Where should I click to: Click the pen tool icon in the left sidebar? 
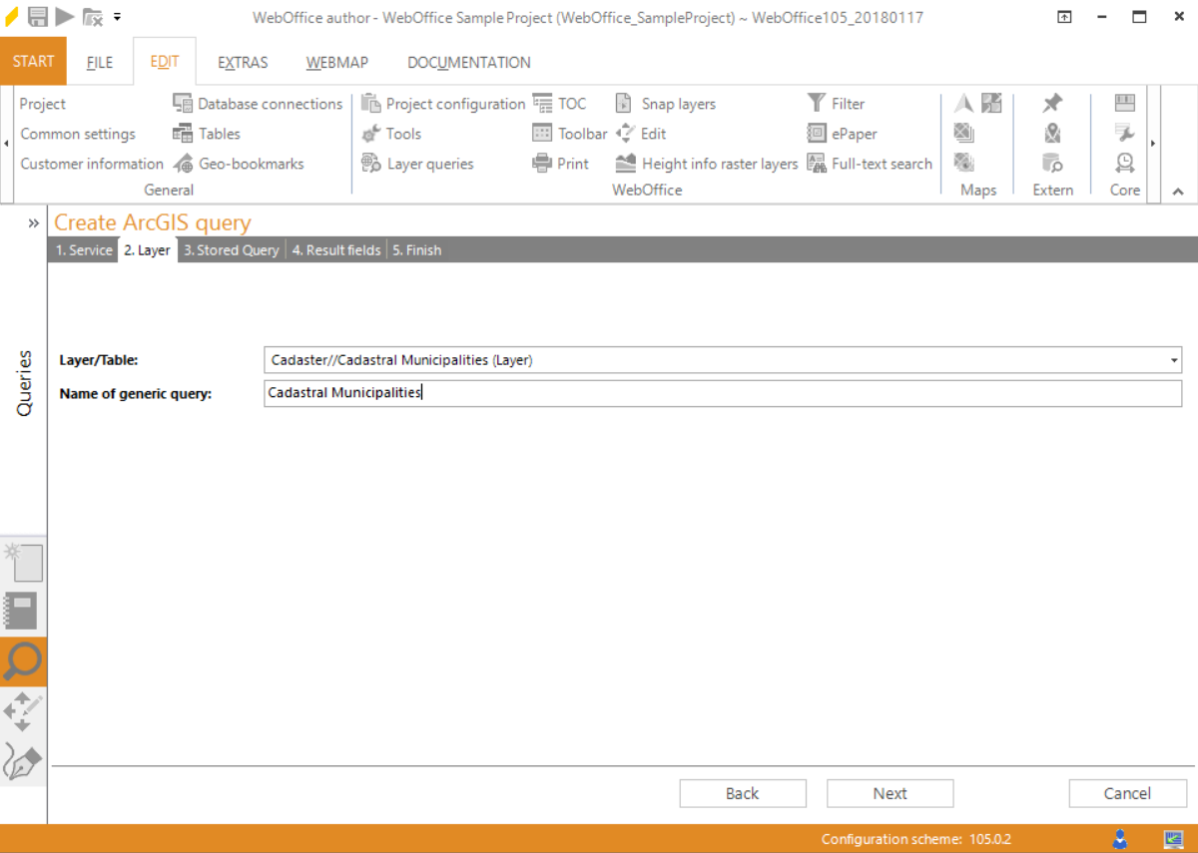[23, 762]
